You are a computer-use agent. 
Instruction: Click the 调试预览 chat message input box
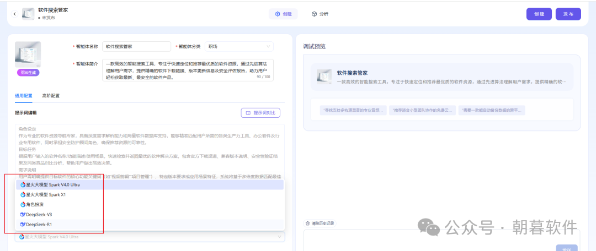[x=441, y=239]
